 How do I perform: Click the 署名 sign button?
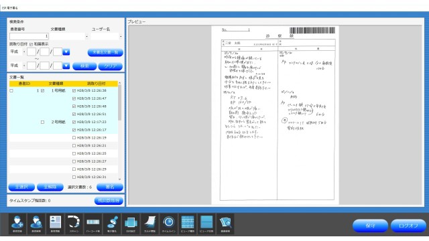click(110, 187)
